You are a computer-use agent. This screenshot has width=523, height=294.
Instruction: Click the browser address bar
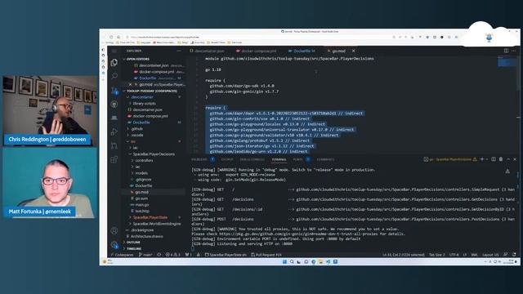coord(257,37)
